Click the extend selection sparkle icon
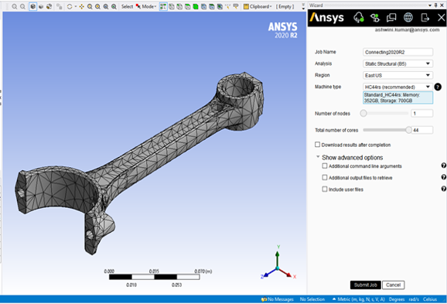This screenshot has height=304, width=447. pyautogui.click(x=228, y=6)
